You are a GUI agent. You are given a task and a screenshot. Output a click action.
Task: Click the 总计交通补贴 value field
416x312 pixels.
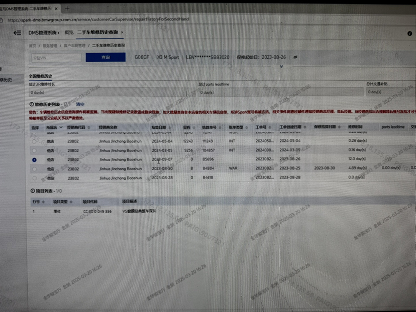[x=391, y=92]
